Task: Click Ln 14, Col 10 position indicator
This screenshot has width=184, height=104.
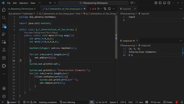Action: (101, 102)
